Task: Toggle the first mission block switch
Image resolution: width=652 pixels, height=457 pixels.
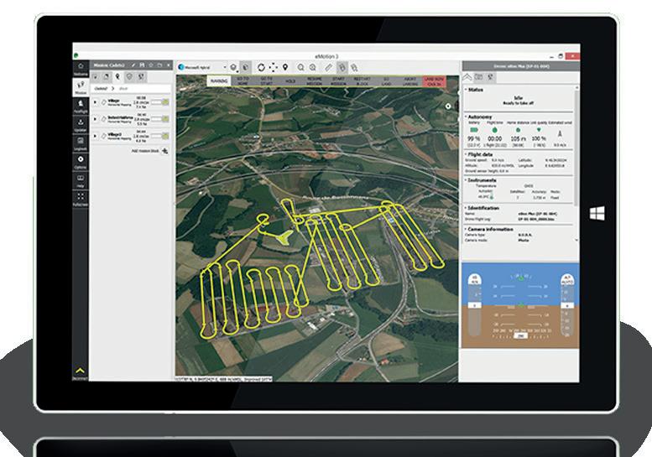Action: click(160, 102)
